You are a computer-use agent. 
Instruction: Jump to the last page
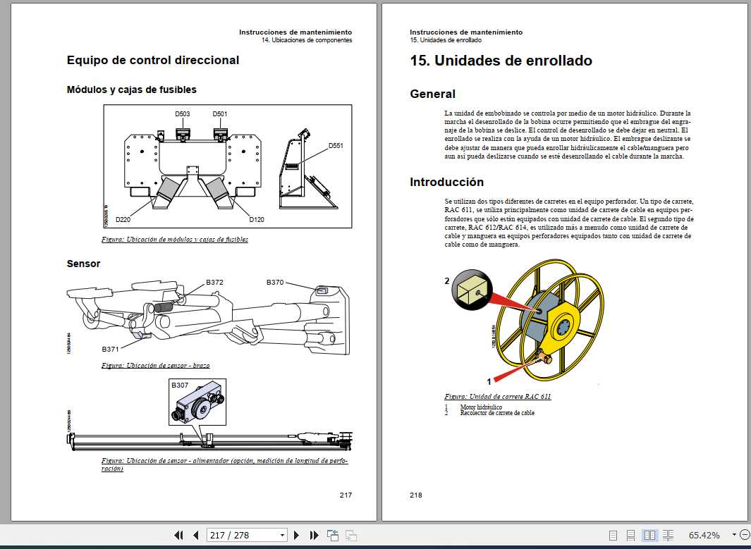tap(315, 536)
